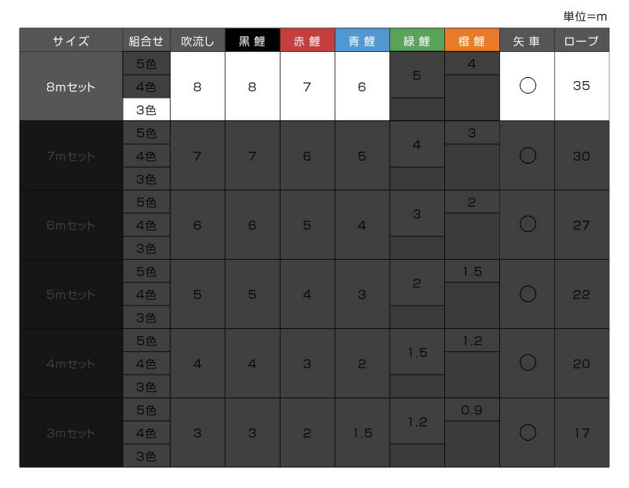Viewport: 629px width, 488px height.
Task: Click the rope length value 35
Action: coord(582,87)
